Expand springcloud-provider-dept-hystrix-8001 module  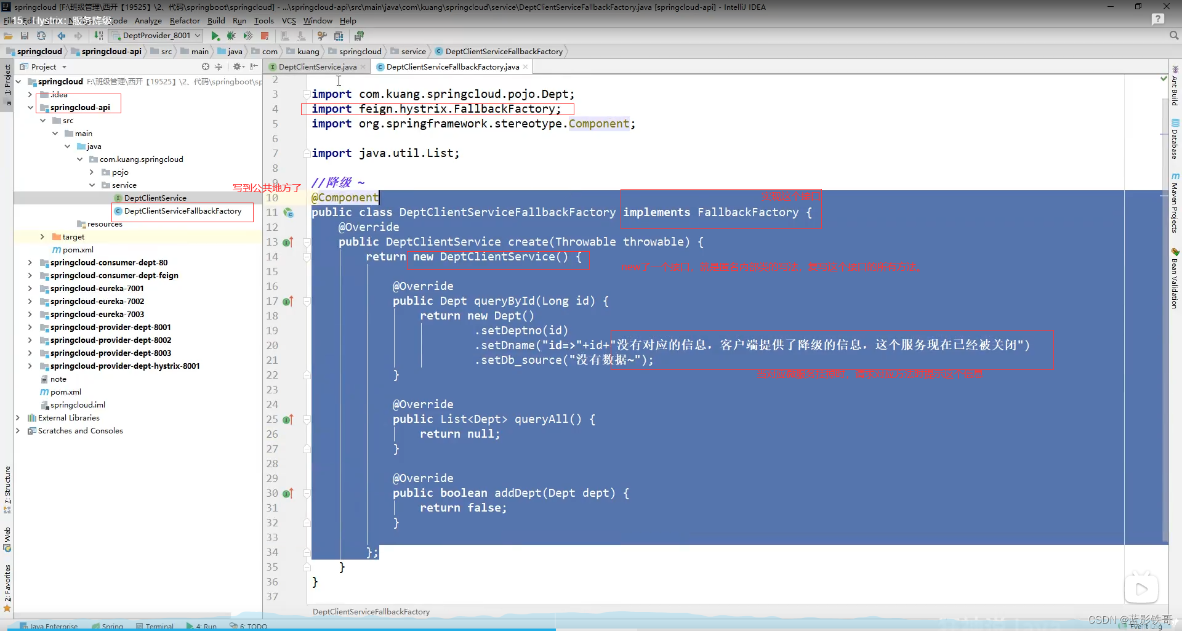30,366
